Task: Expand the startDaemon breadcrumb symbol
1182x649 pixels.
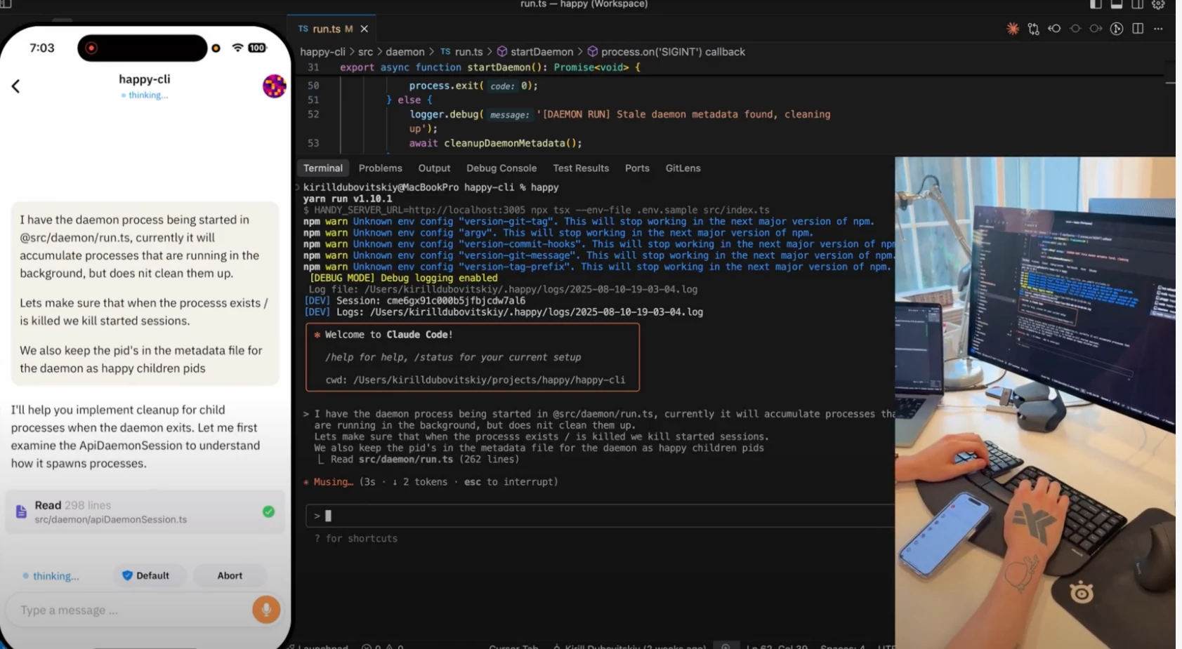Action: [541, 52]
